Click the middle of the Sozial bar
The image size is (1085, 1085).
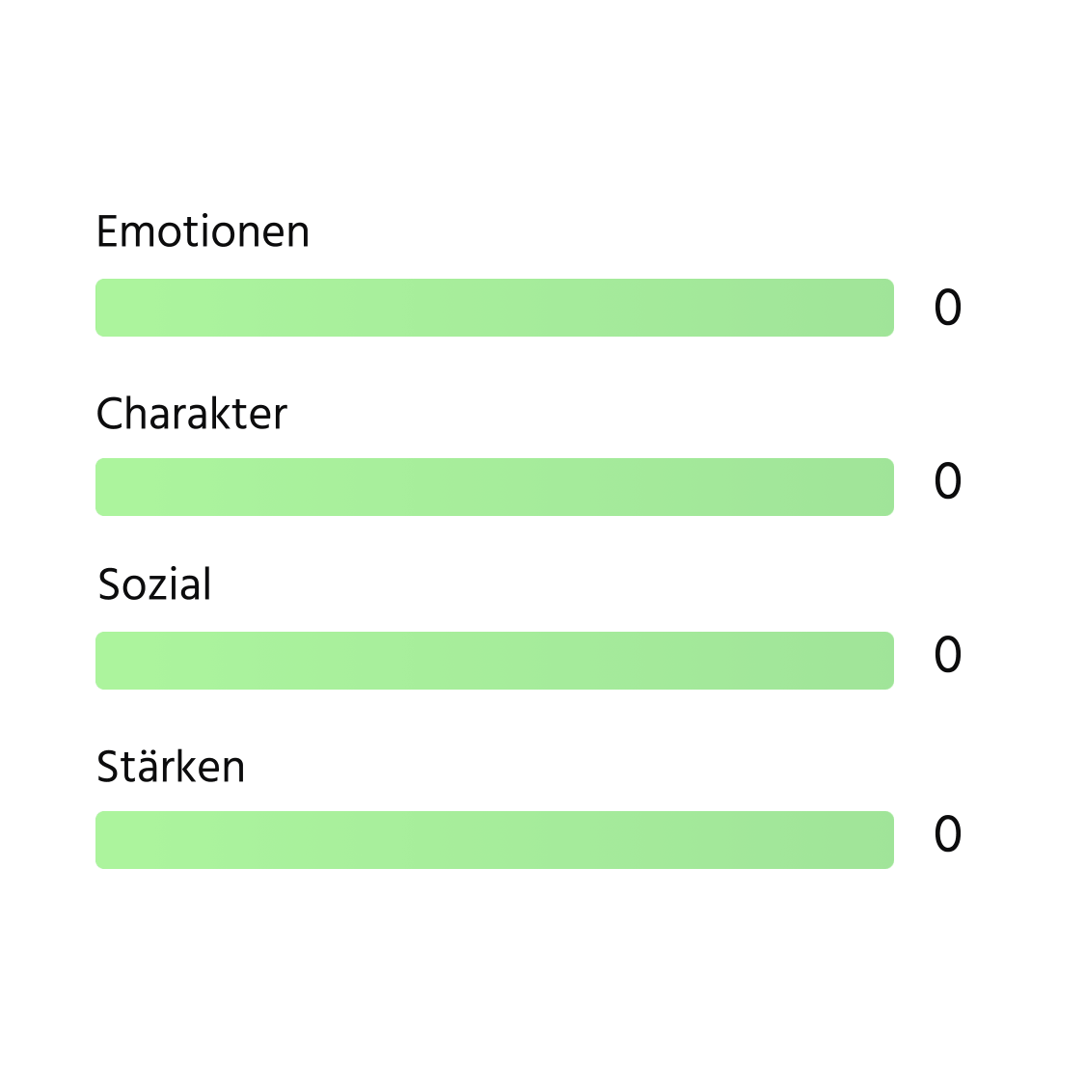495,661
